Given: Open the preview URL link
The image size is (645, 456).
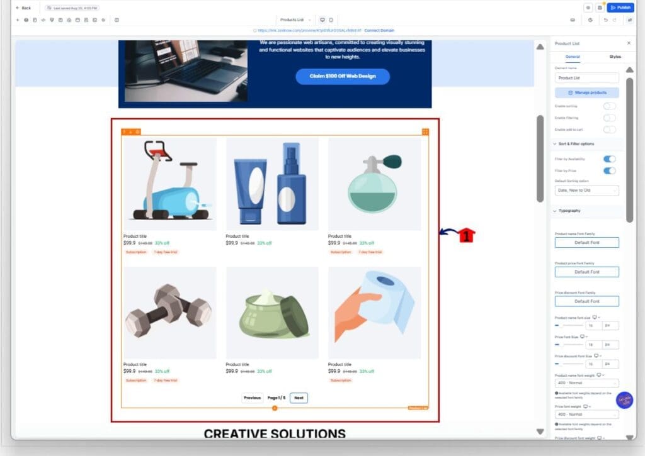Looking at the screenshot, I should 309,30.
